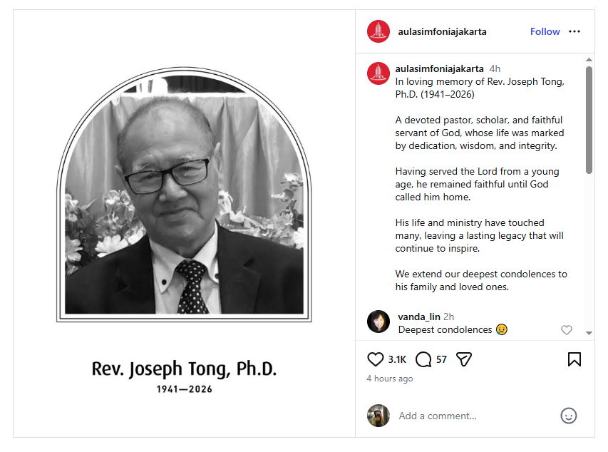Share the post with the paper plane icon
The image size is (608, 452).
pos(464,359)
